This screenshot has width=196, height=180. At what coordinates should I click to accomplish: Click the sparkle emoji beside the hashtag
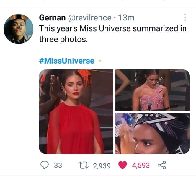(100, 61)
